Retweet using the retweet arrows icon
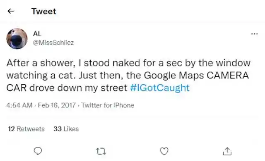 pyautogui.click(x=101, y=151)
